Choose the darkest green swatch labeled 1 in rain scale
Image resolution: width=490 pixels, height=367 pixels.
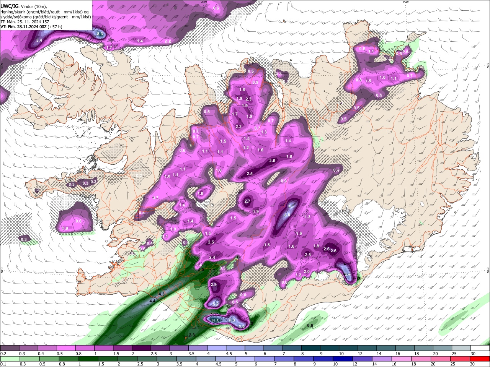click(88, 359)
